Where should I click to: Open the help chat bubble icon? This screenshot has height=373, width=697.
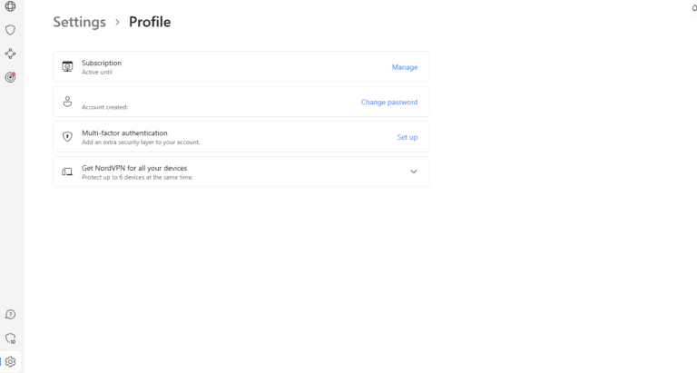point(10,314)
